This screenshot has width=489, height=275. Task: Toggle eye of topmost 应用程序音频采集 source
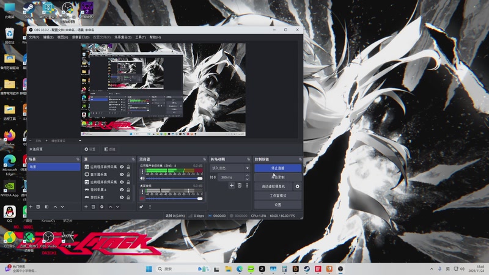click(122, 167)
